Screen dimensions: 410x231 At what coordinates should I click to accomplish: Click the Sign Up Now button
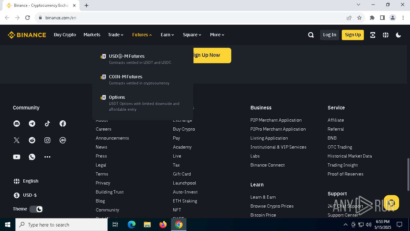[212, 55]
